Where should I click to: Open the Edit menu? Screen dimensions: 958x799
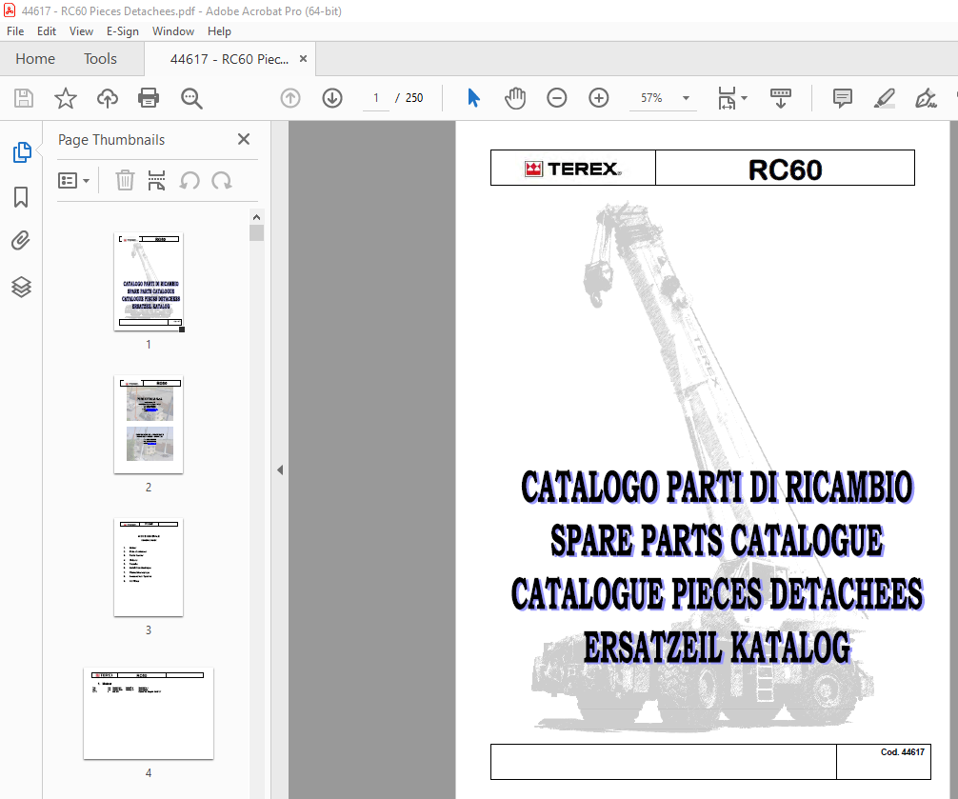pyautogui.click(x=47, y=31)
